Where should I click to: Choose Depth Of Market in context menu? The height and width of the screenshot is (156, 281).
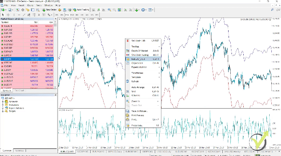pyautogui.click(x=143, y=51)
